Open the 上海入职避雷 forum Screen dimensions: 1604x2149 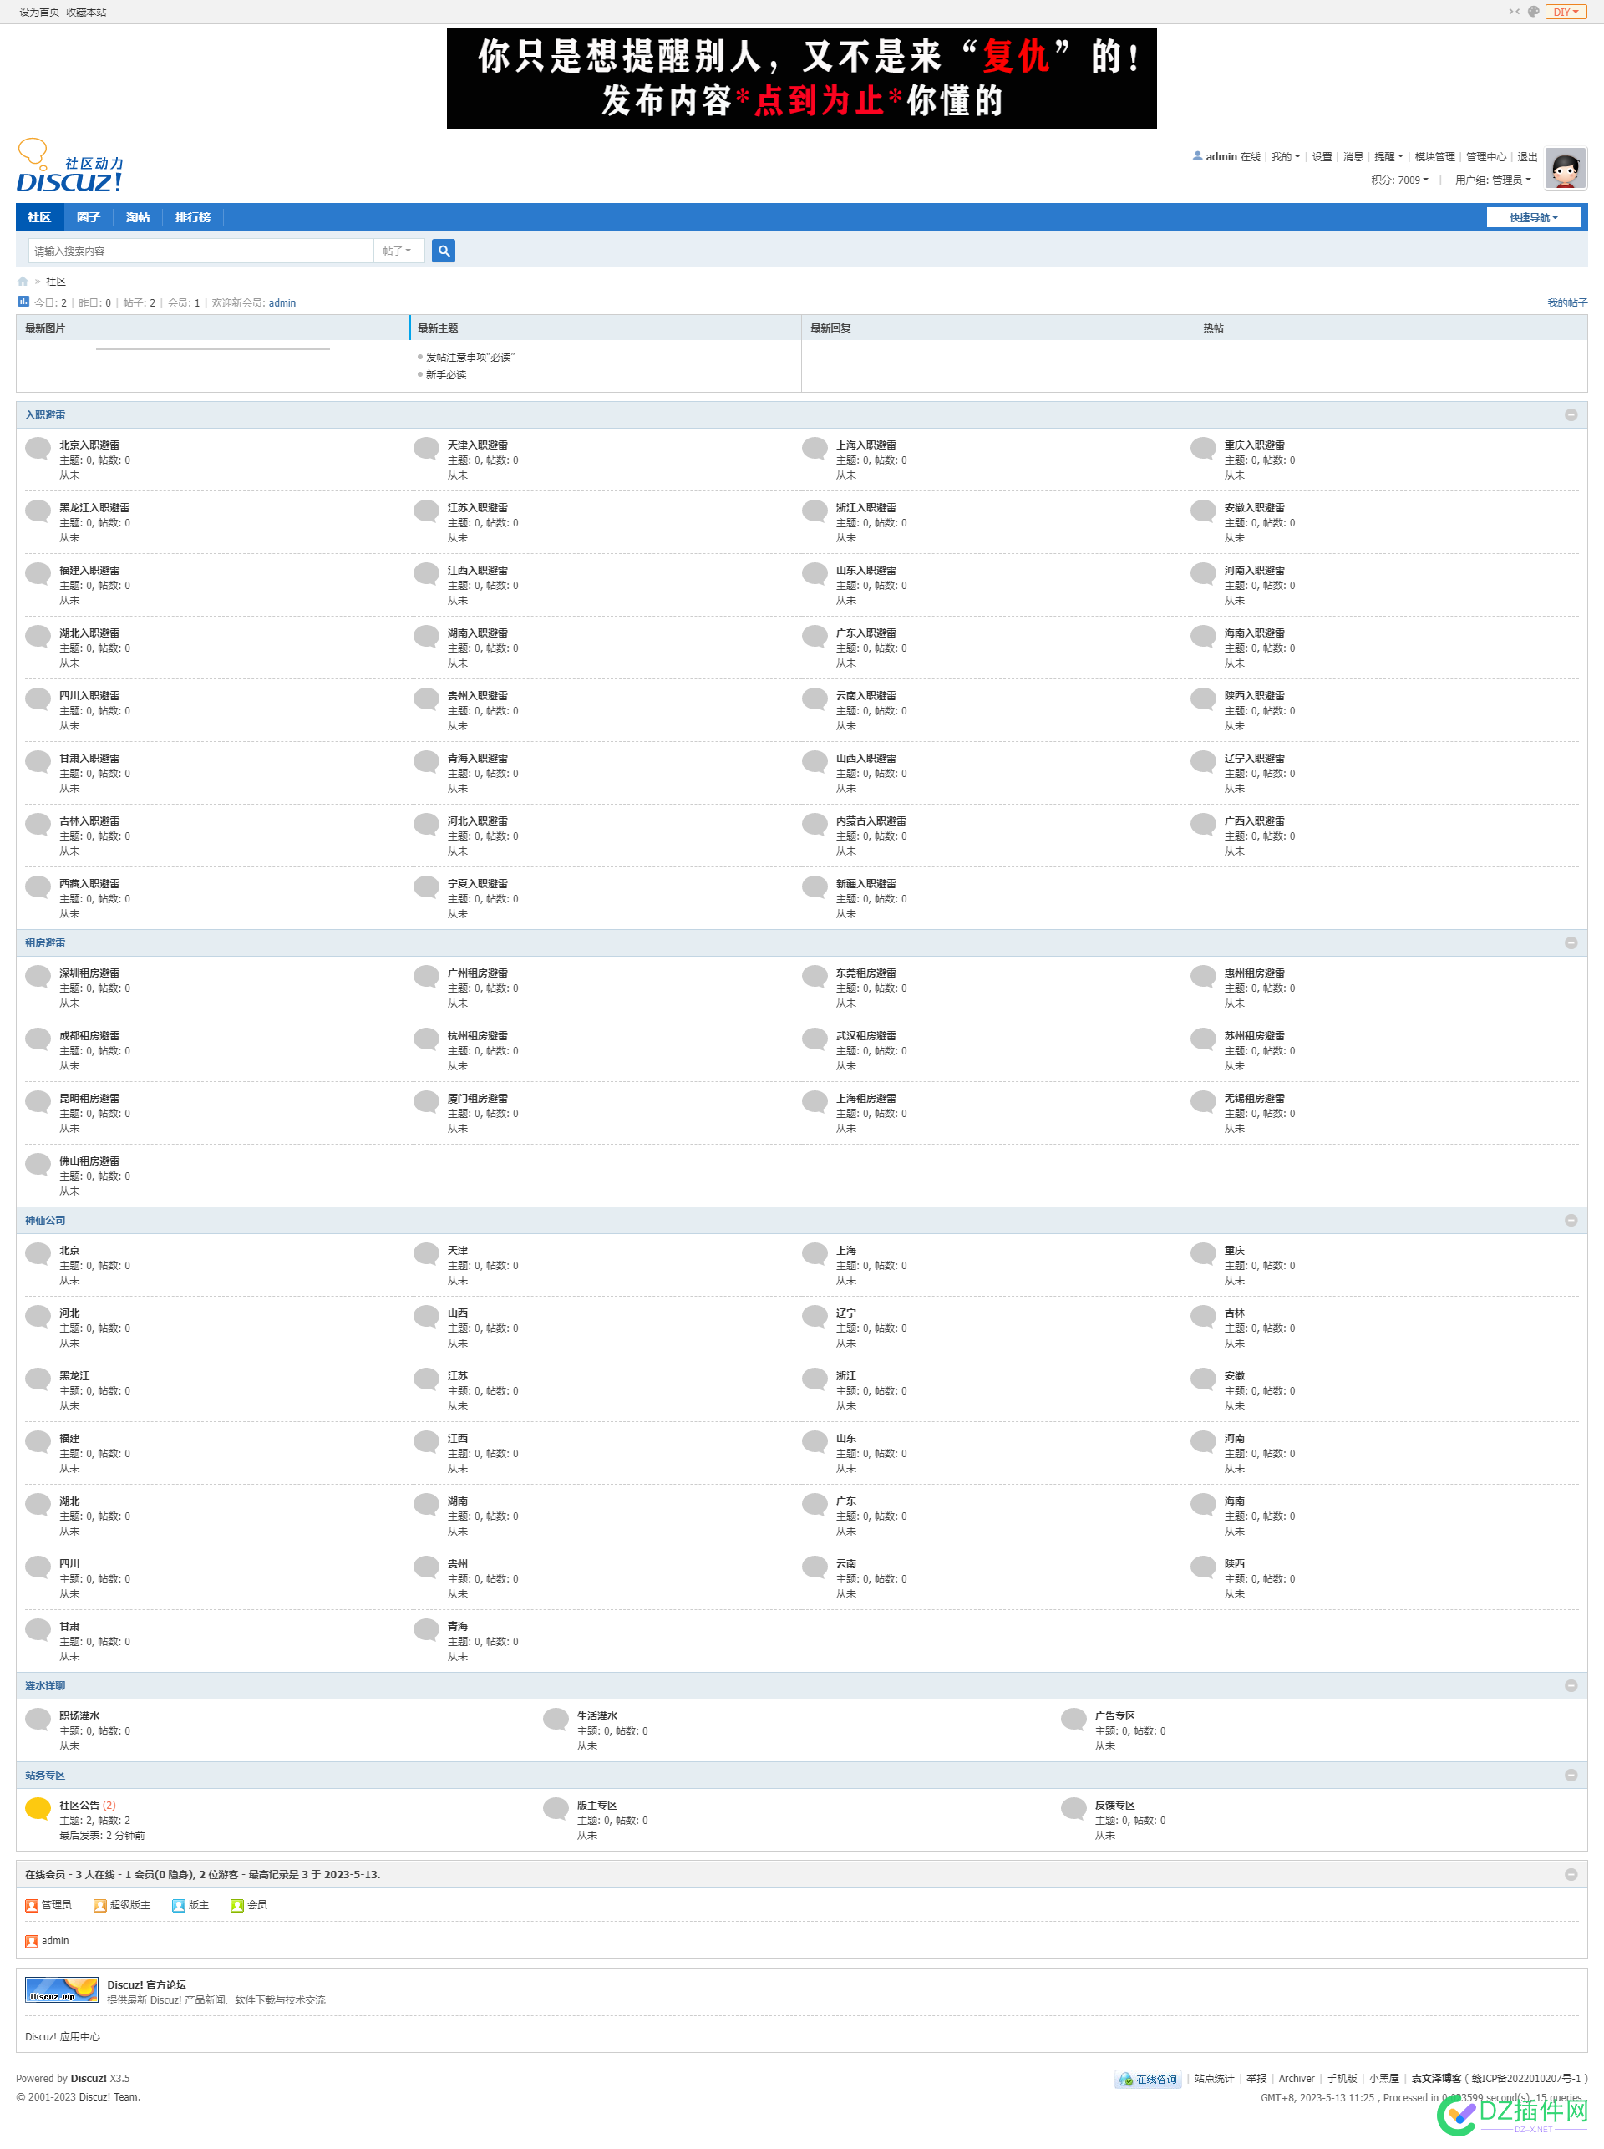pyautogui.click(x=866, y=445)
